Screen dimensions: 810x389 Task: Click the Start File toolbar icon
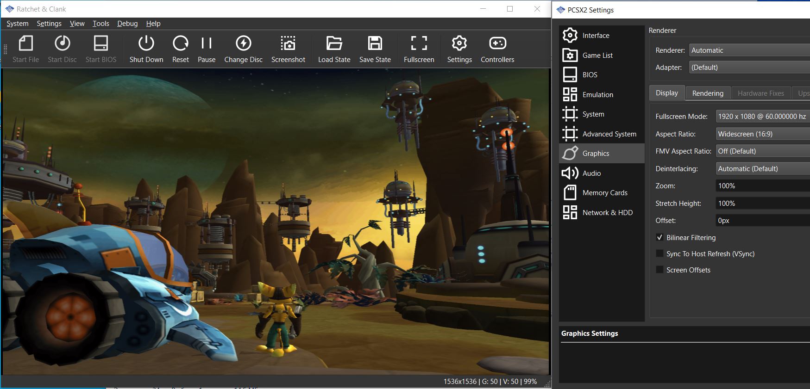(26, 49)
